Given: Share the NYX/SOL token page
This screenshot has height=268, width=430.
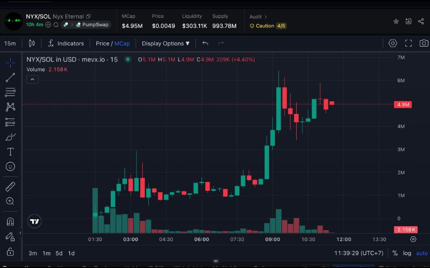Looking at the screenshot, I should 421,21.
